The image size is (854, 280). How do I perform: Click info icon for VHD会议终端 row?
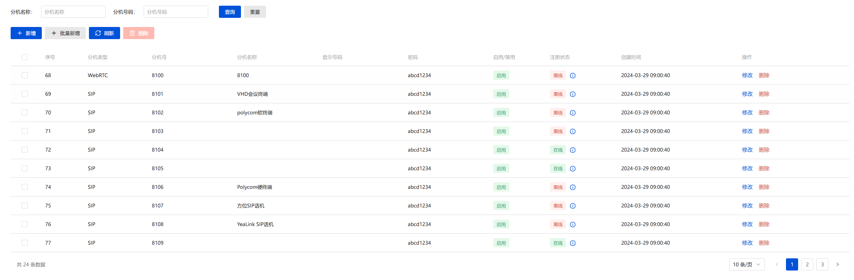pyautogui.click(x=572, y=94)
